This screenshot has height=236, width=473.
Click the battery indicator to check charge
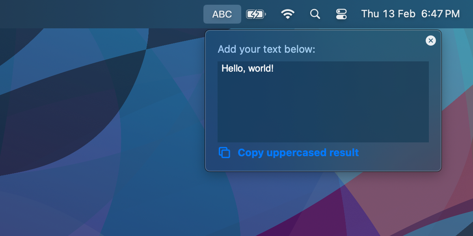(x=255, y=14)
